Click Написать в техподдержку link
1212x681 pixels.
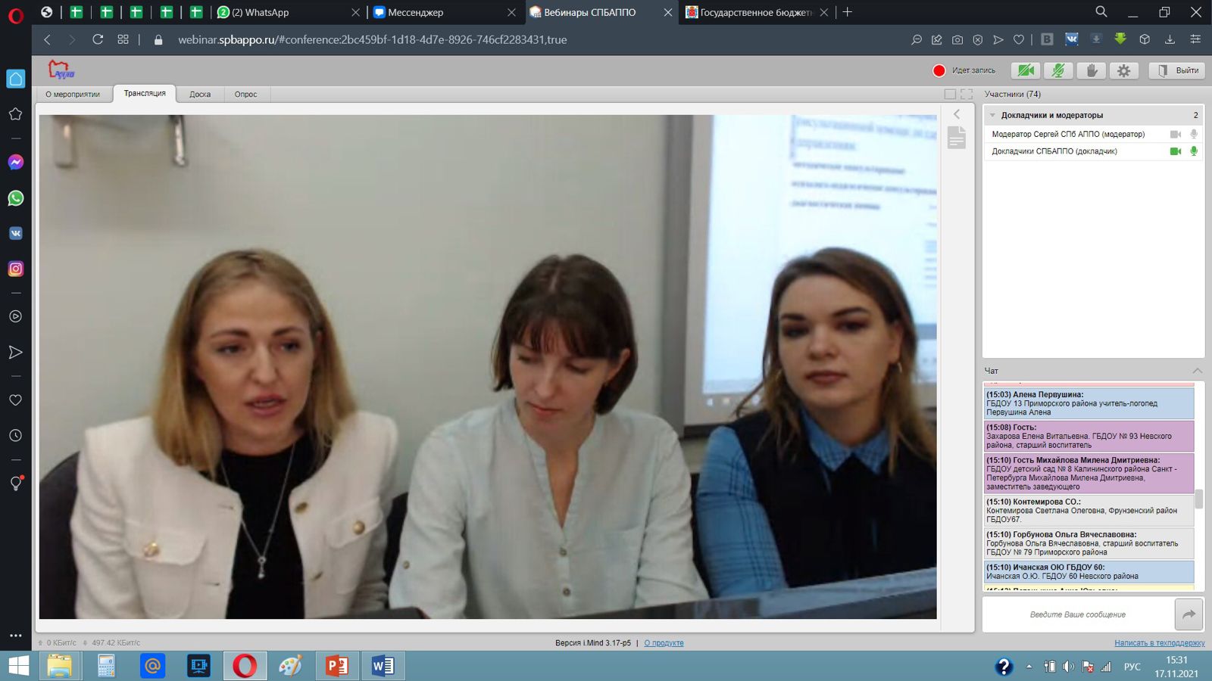[x=1159, y=643]
